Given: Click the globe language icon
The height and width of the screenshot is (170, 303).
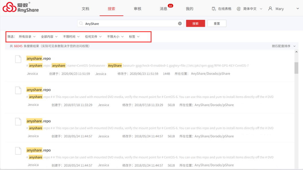Looking at the screenshot, I should click(239, 9).
